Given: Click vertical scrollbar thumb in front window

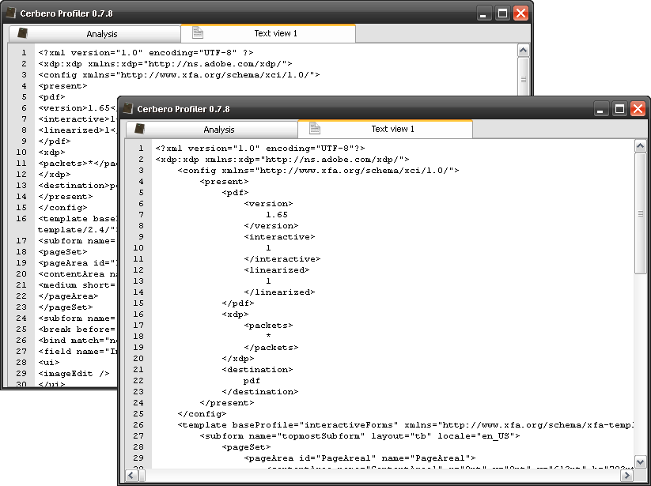Looking at the screenshot, I should pyautogui.click(x=640, y=213).
